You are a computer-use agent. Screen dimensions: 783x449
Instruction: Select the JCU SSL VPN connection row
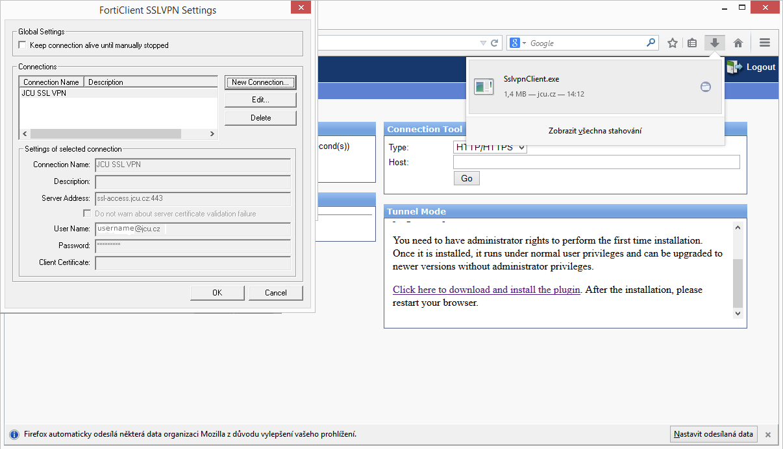coord(119,93)
